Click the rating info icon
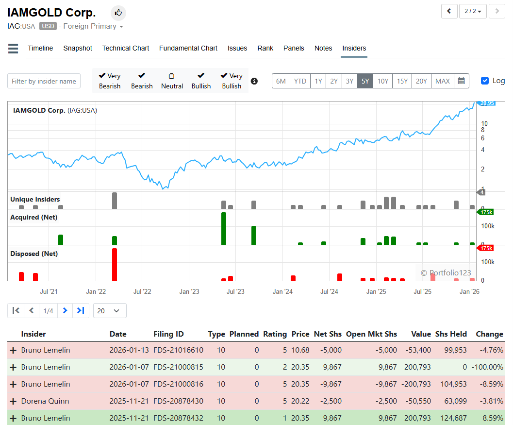 point(254,81)
